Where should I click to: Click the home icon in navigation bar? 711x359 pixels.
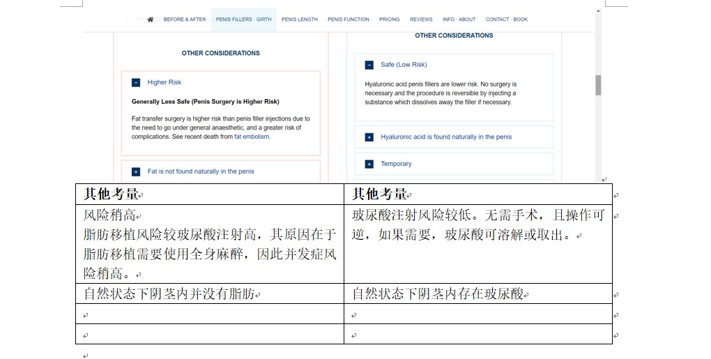point(150,20)
